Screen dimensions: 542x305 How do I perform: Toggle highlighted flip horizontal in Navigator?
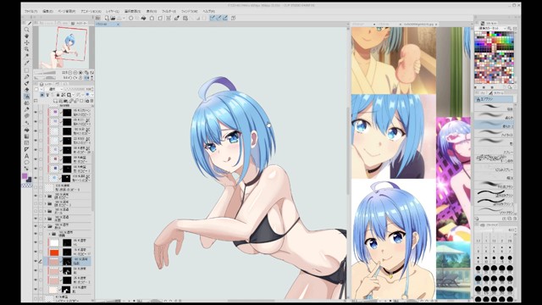click(x=86, y=78)
